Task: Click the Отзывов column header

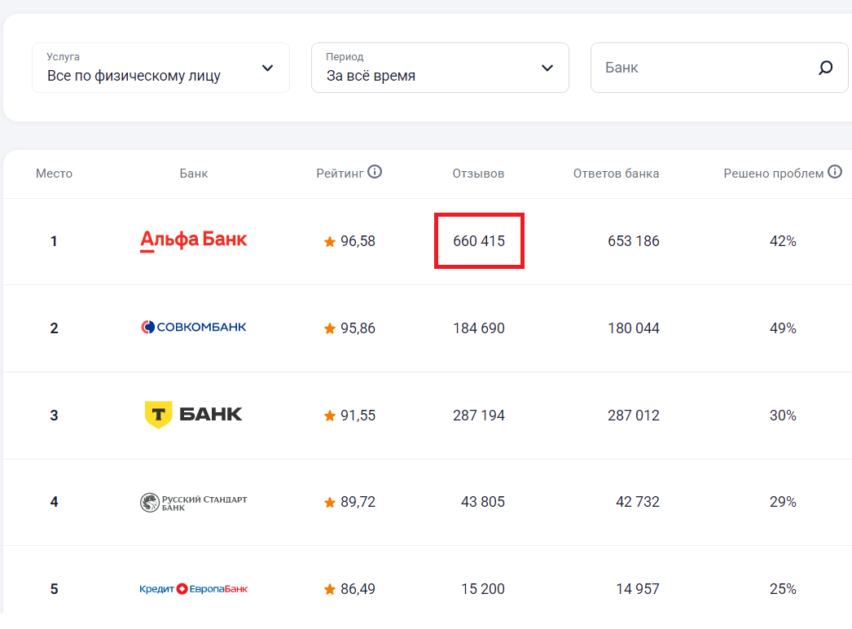Action: coord(478,174)
